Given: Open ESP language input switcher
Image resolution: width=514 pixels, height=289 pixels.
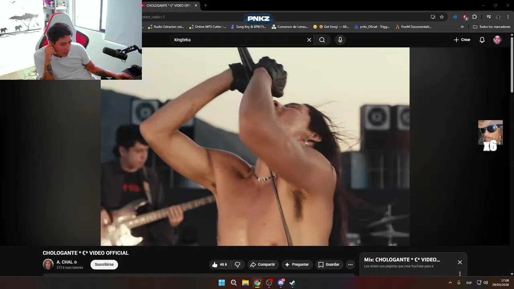Looking at the screenshot, I should [x=469, y=283].
